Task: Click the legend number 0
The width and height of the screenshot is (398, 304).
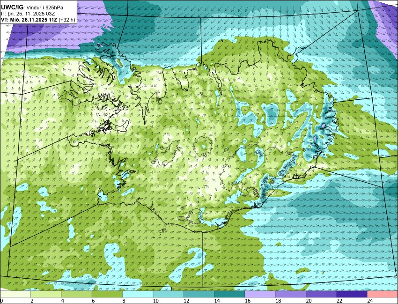Action: 1,301
